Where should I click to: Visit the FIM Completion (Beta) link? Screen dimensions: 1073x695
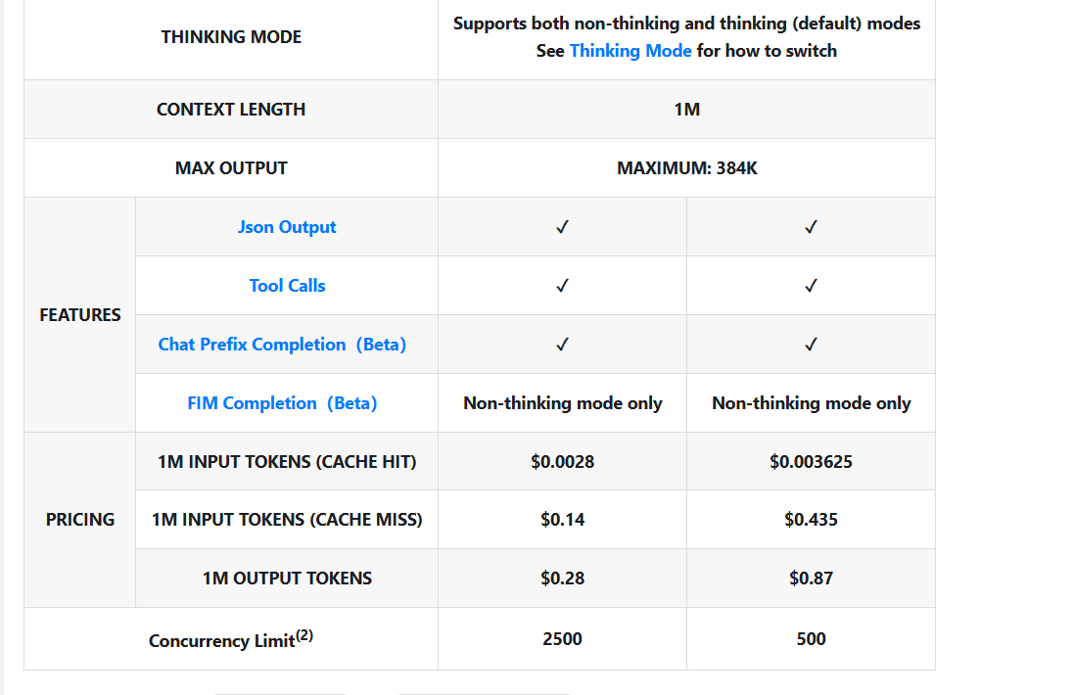click(282, 403)
